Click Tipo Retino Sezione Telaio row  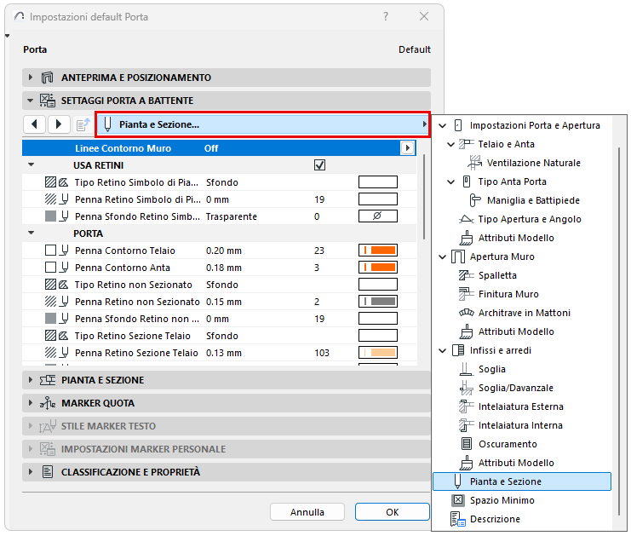tap(220, 336)
